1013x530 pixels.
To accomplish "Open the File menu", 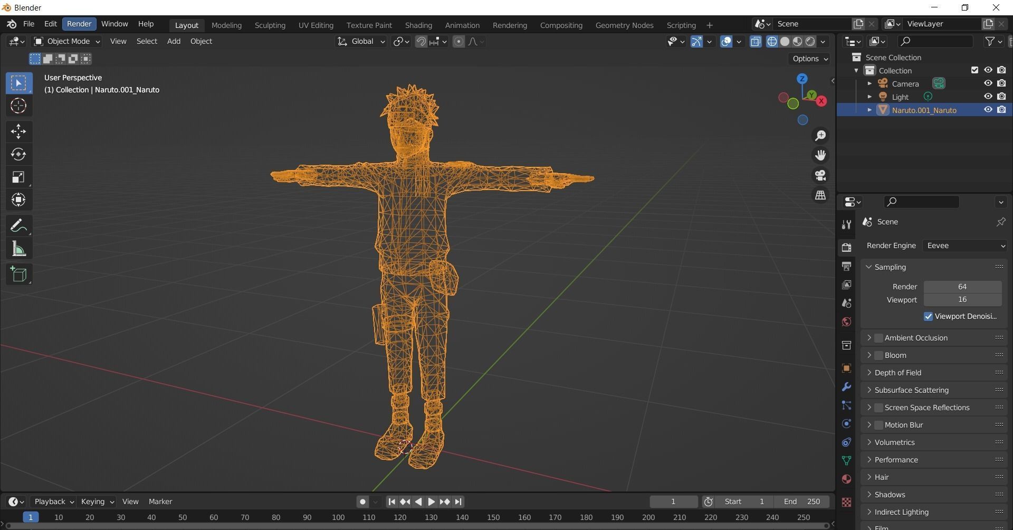I will point(28,24).
